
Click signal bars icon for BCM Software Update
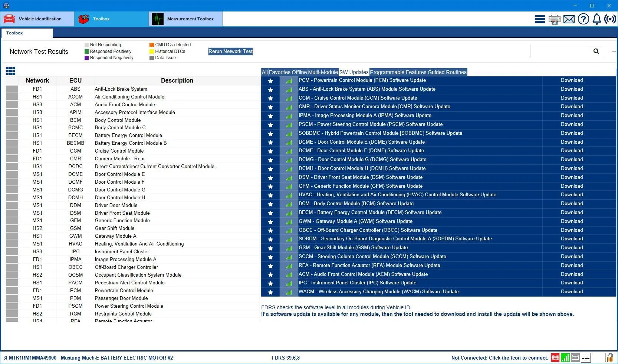click(289, 204)
